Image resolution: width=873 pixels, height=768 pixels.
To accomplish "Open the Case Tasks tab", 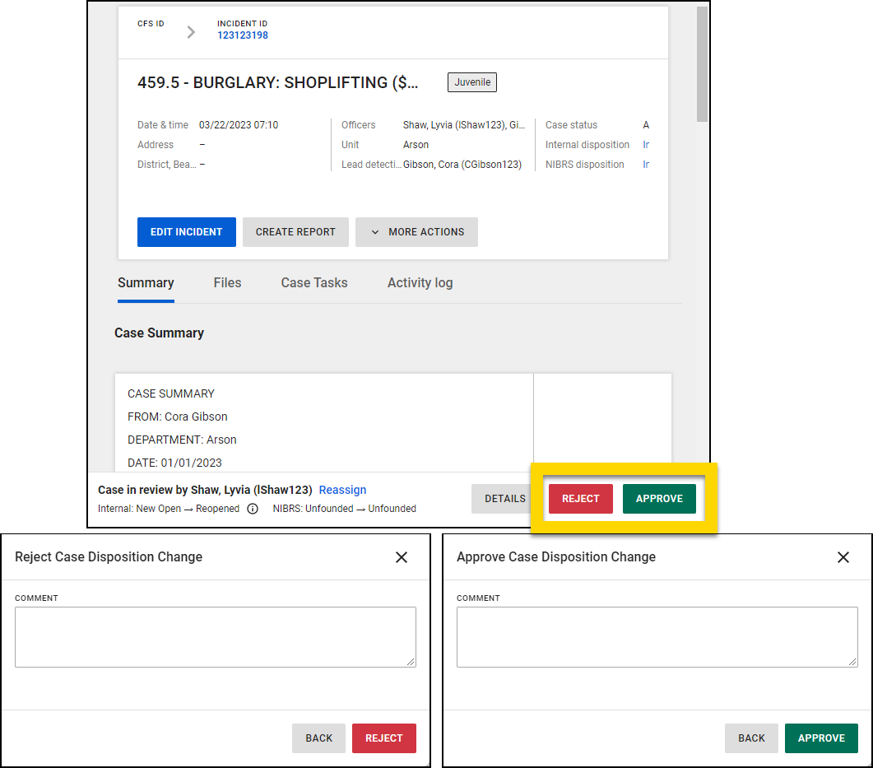I will tap(313, 282).
